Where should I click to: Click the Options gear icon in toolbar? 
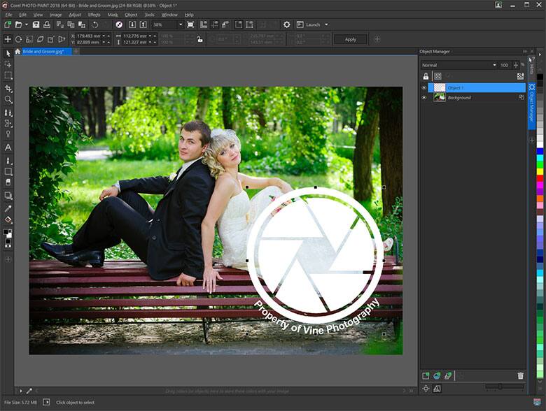point(286,24)
